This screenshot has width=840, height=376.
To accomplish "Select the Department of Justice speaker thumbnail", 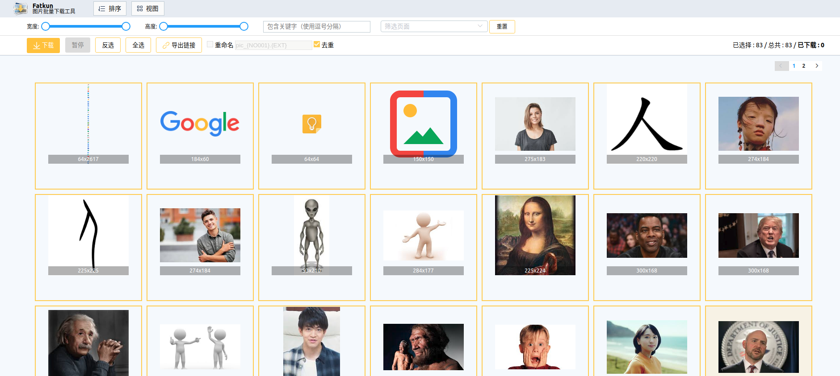I will [759, 347].
